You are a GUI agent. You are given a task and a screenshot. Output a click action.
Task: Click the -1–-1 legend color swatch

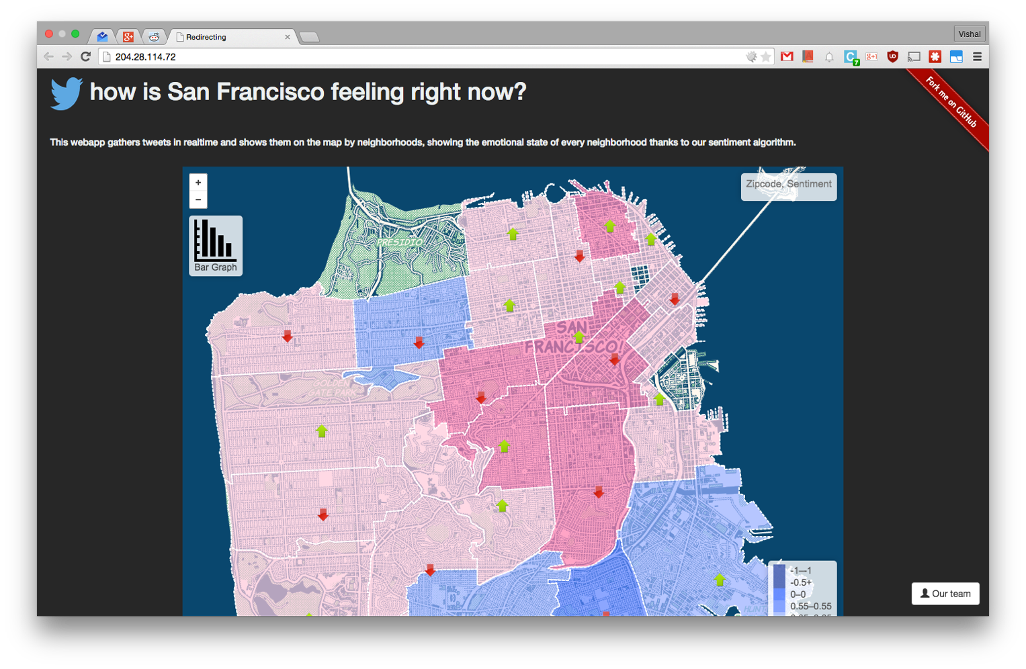779,570
